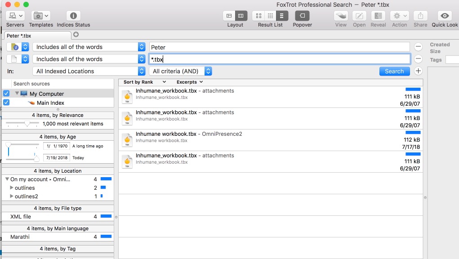This screenshot has width=459, height=259.
Task: Click file icon of first Inhumane_workbook.tbx result
Action: [127, 97]
